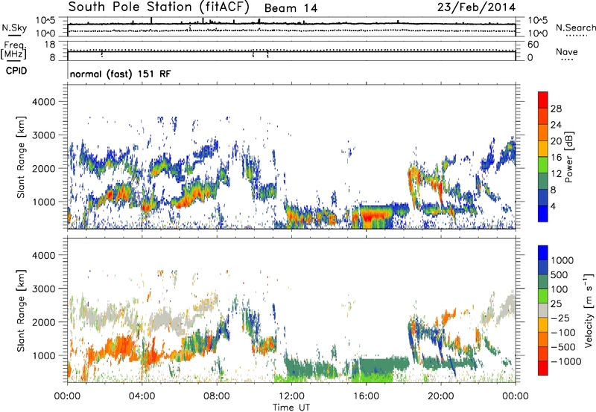Click the 'Time UT' axis title
Image resolution: width=596 pixels, height=412 pixels.
coord(291,407)
